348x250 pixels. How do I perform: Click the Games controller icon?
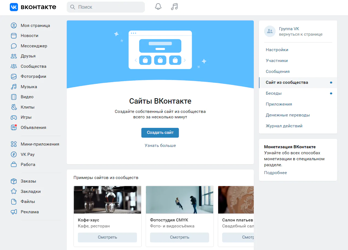14,117
